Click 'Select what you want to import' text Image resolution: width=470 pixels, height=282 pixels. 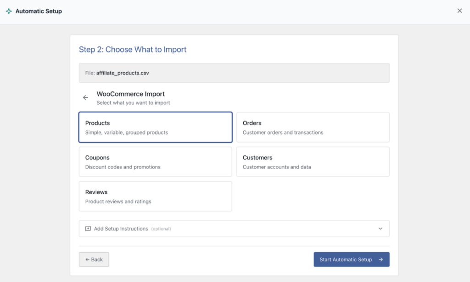(x=133, y=102)
